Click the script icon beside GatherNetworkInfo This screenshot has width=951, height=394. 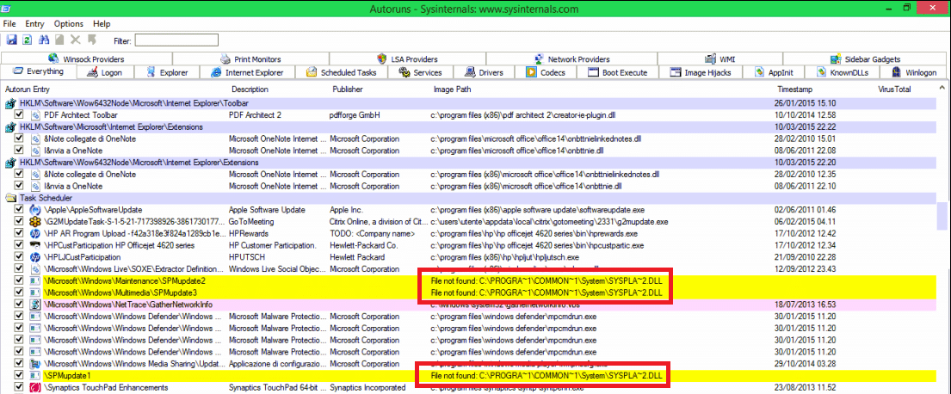coord(34,305)
